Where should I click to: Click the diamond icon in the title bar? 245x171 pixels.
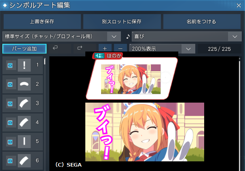5,6
